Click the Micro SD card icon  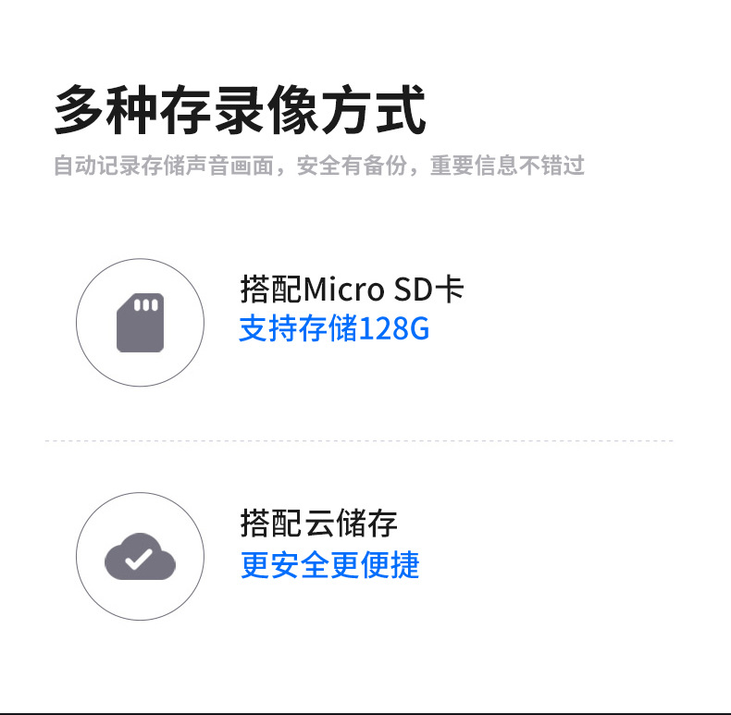click(140, 323)
